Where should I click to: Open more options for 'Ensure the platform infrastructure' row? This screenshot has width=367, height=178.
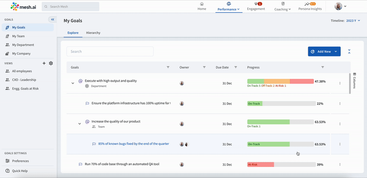click(x=340, y=104)
